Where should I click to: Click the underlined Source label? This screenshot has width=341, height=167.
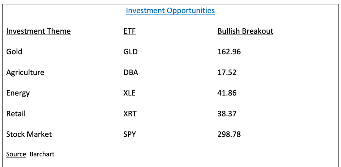16,154
